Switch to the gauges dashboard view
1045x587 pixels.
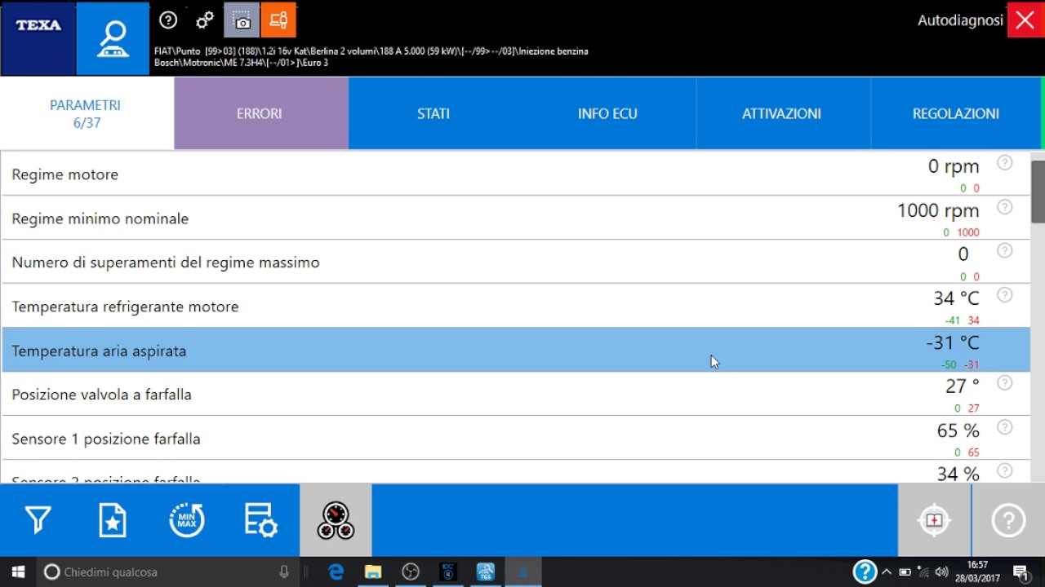[x=336, y=520]
